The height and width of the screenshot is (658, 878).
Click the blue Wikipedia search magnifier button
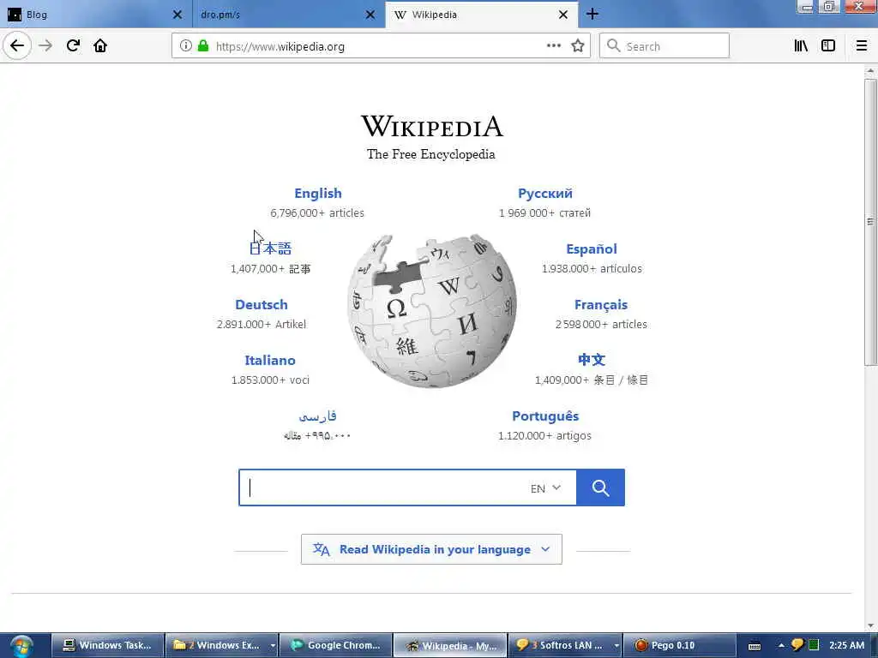click(600, 488)
